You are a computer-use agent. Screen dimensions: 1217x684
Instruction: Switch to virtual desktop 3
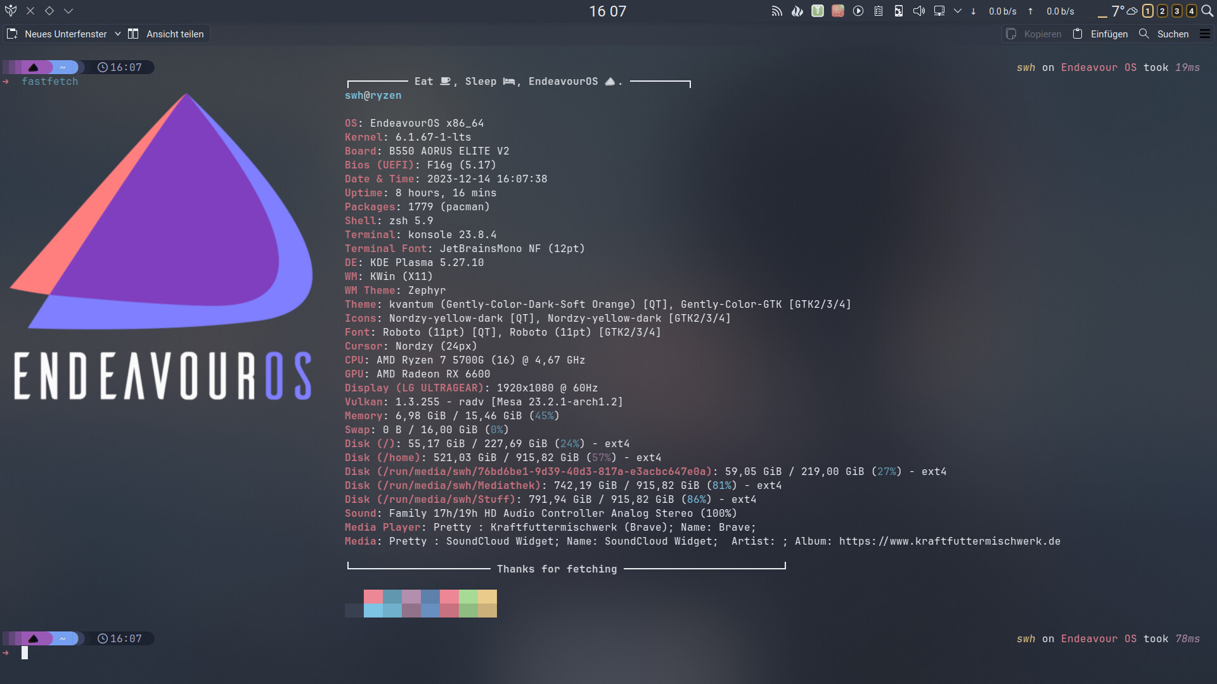point(1177,11)
